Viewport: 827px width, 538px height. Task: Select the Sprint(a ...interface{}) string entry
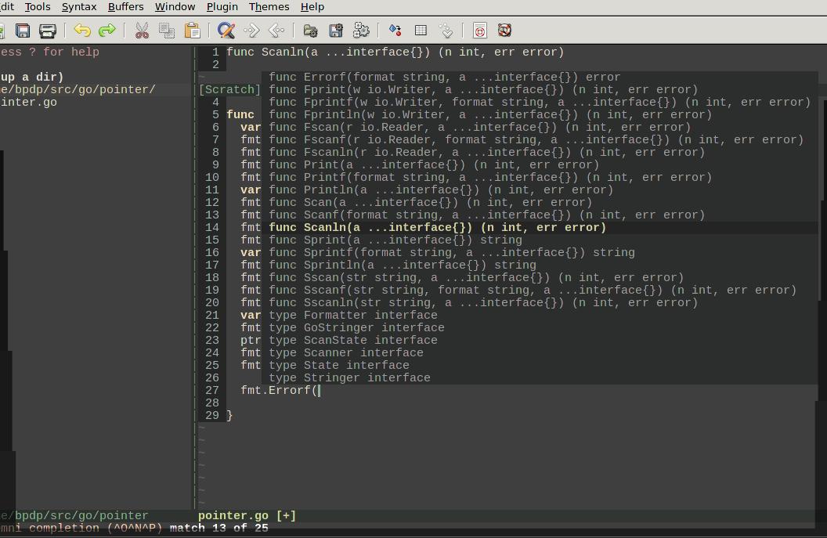click(540, 240)
